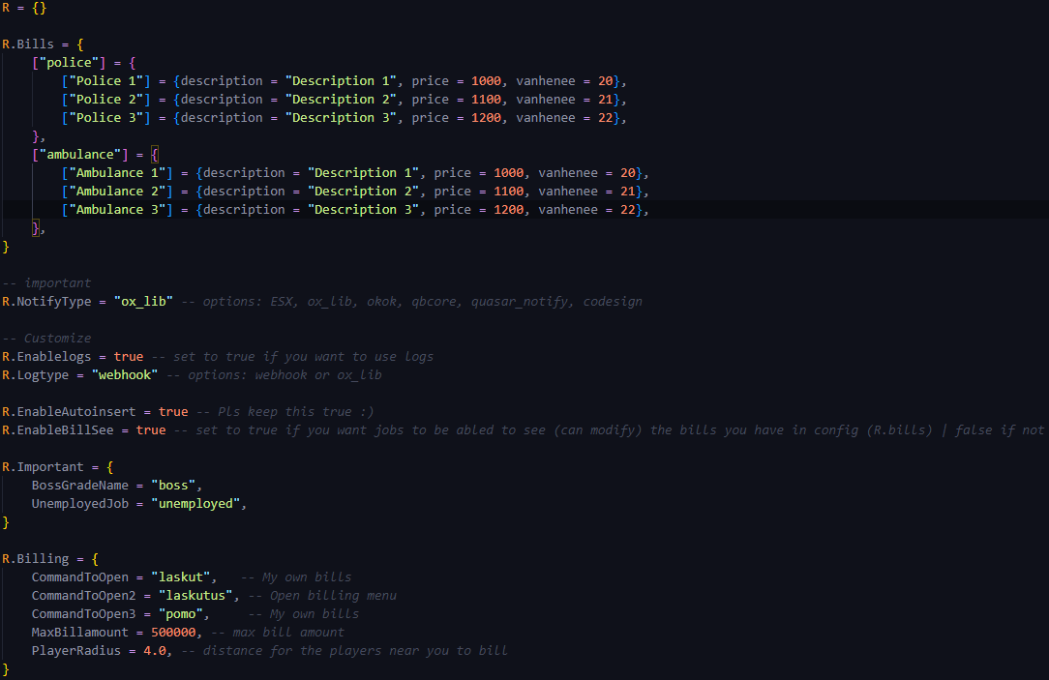The image size is (1049, 680).
Task: Click vanhenee value 21 in Ambulance 2 row
Action: tap(627, 192)
